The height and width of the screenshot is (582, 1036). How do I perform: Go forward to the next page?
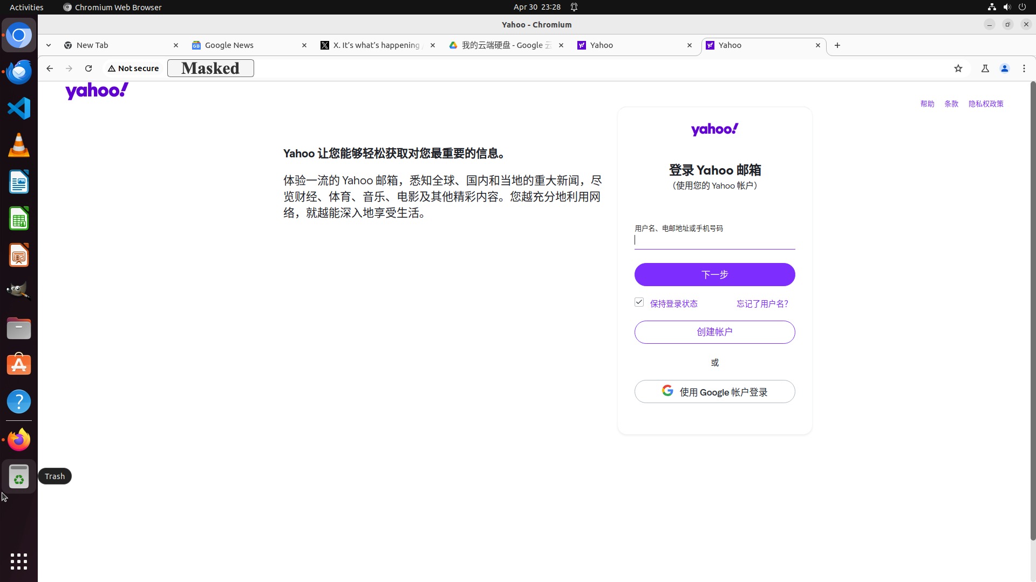point(69,68)
